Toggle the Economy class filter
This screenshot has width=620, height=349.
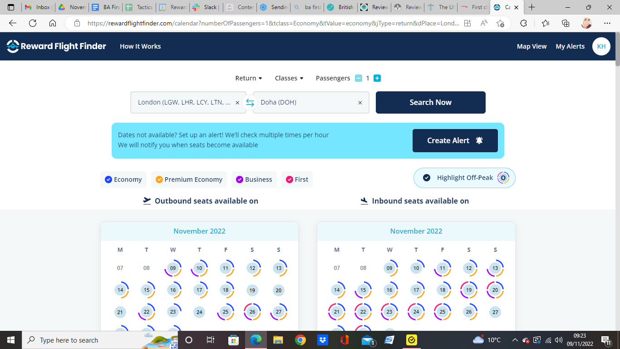coord(123,179)
